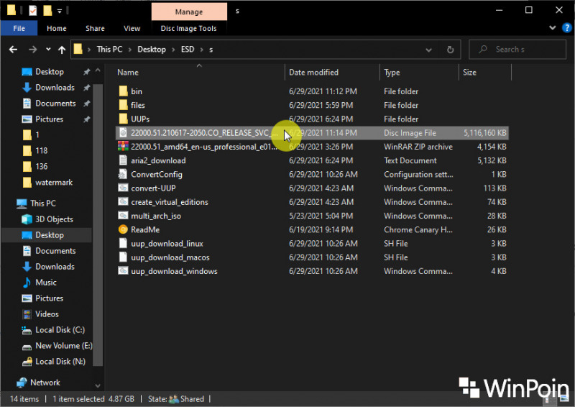Open Local Disk (N:) drive
The height and width of the screenshot is (407, 575).
60,362
